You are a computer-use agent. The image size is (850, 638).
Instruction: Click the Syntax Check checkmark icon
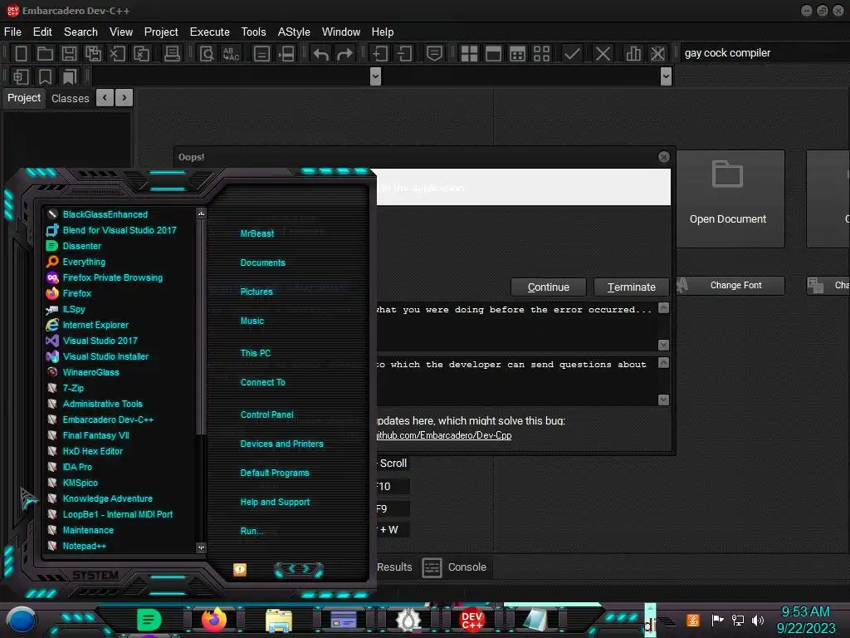click(572, 53)
